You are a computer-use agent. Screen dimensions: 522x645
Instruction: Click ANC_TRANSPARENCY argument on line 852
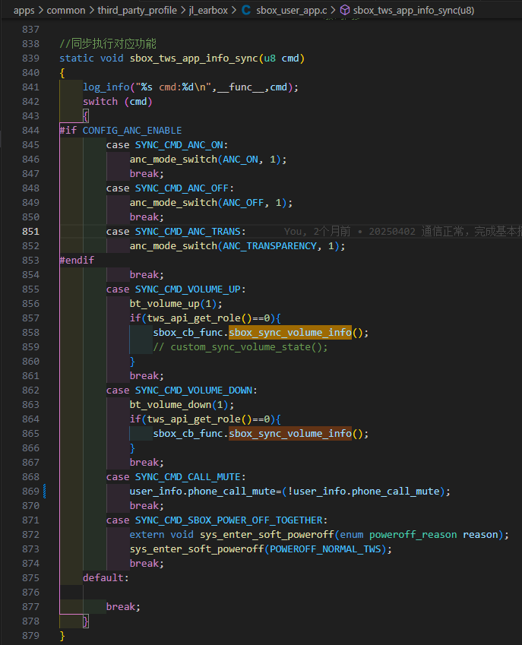click(270, 246)
